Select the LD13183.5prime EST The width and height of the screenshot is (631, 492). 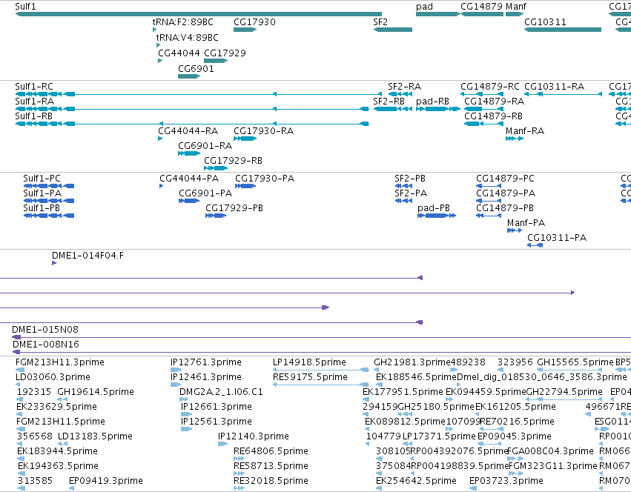point(62,444)
